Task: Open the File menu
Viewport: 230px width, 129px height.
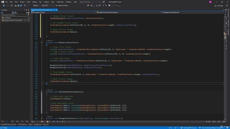Action: tap(6, 2)
